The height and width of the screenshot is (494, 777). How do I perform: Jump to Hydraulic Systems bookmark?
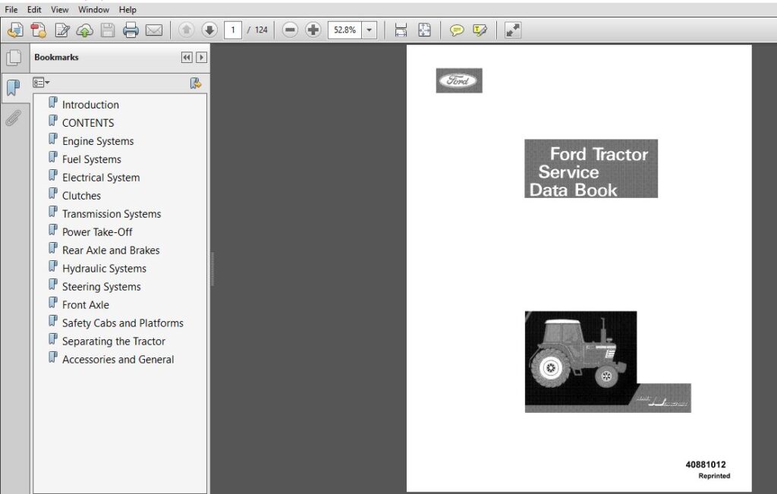coord(104,269)
